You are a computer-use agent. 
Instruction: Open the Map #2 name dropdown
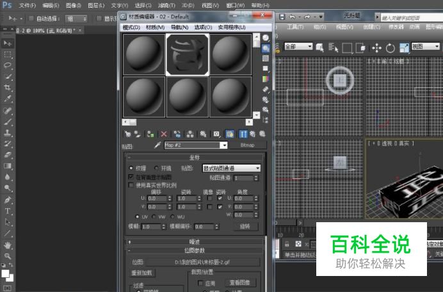[223, 145]
